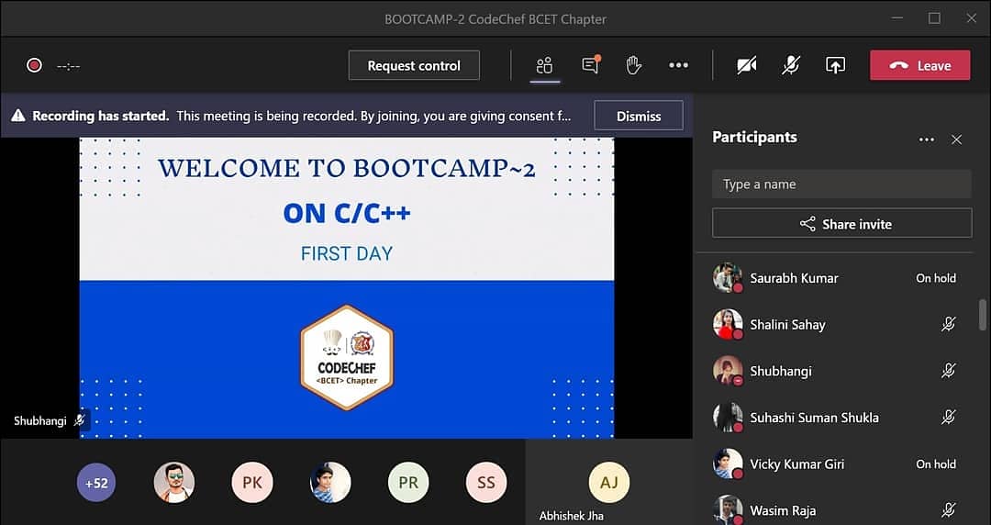Click Vicky Kumar Giri's On hold status

tap(936, 464)
